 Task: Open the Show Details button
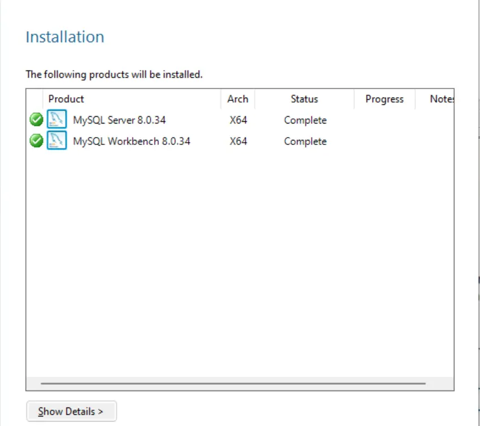(x=71, y=411)
